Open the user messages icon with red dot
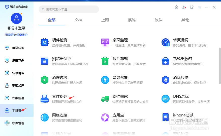 click(184, 7)
